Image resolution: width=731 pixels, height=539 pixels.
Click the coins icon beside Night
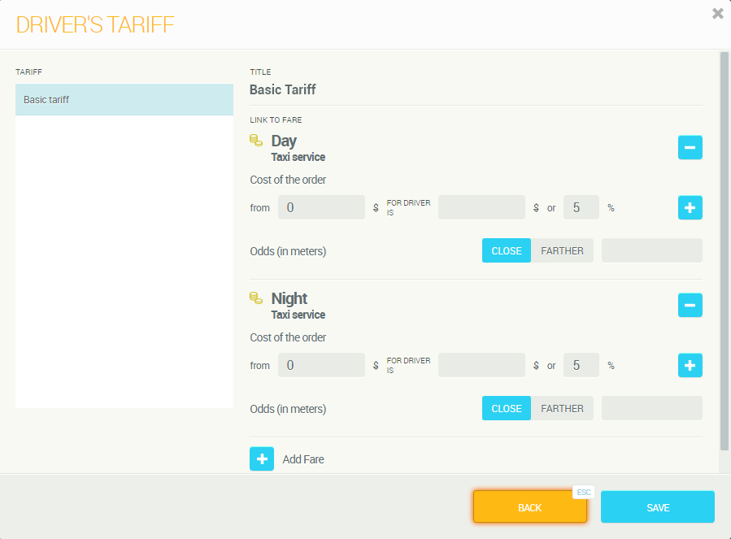(x=255, y=298)
